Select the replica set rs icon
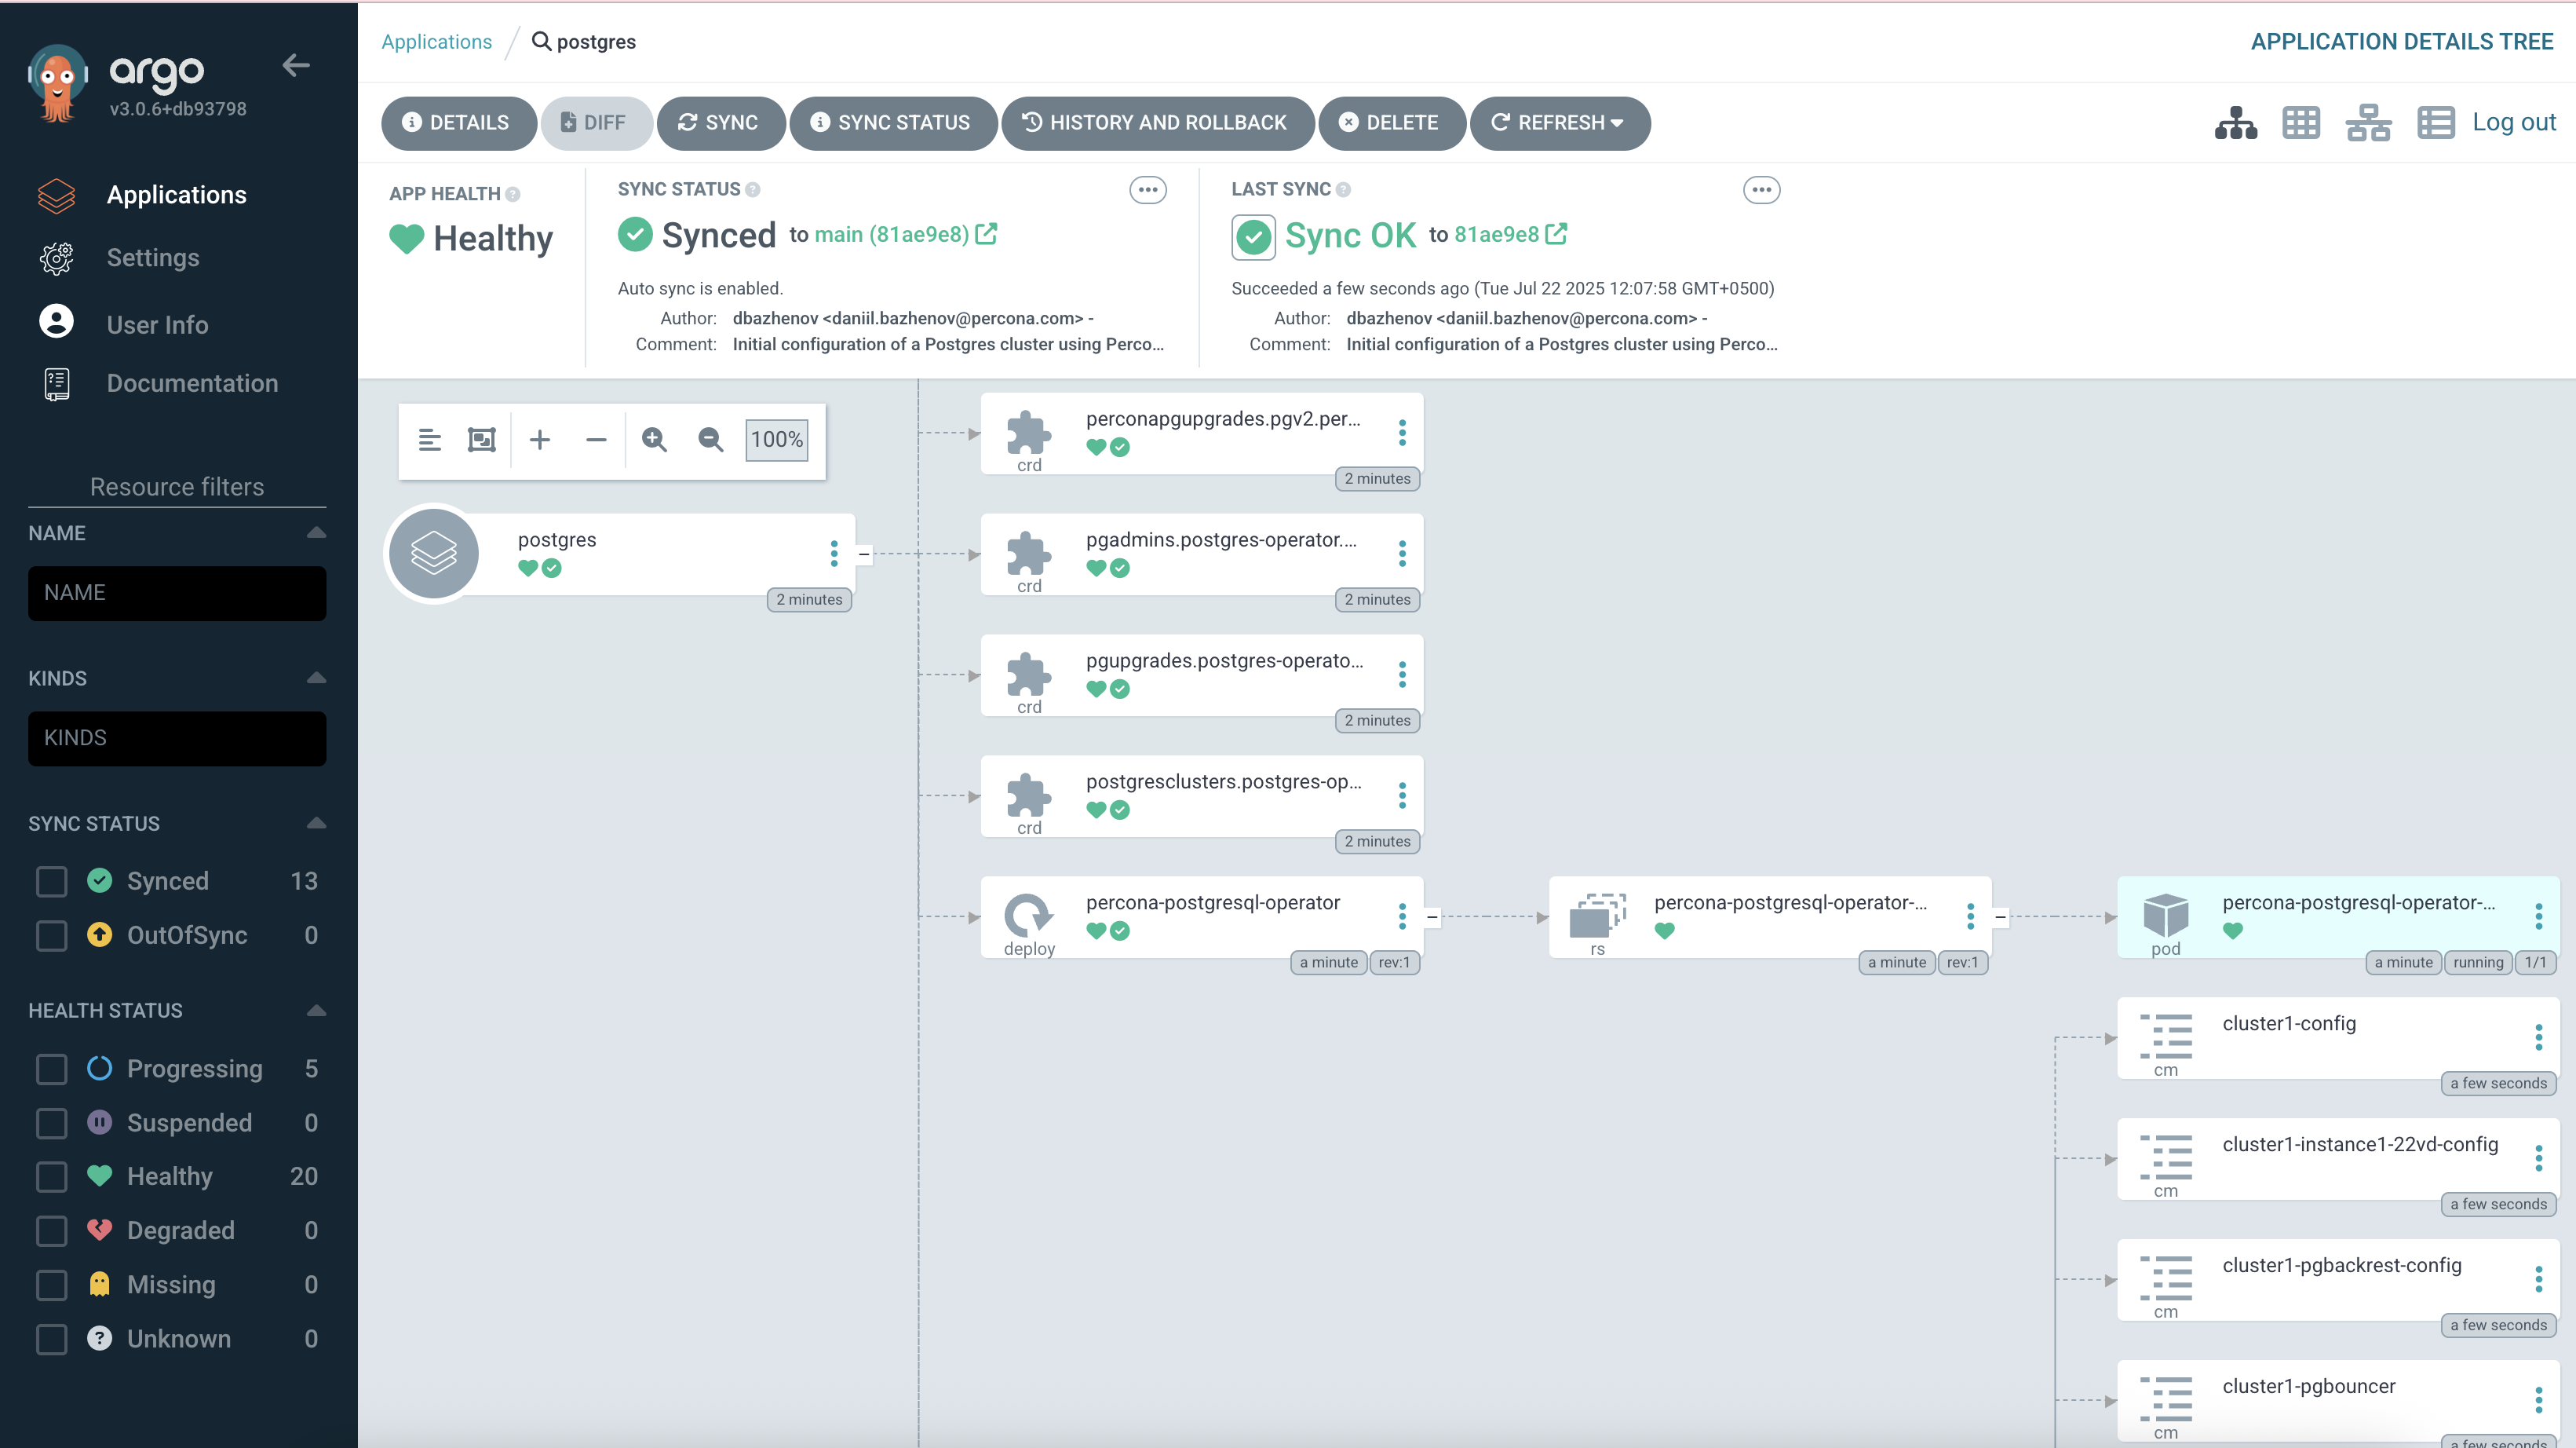The height and width of the screenshot is (1448, 2576). [x=1597, y=915]
